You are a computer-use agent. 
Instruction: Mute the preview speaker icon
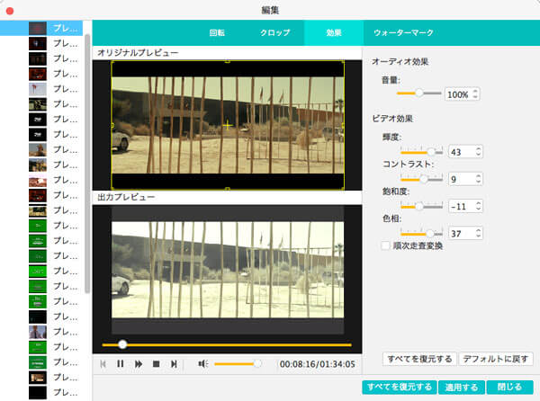pos(202,364)
